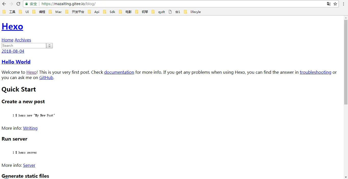
Task: Click the scrollbar down arrow
Action: coord(346,177)
